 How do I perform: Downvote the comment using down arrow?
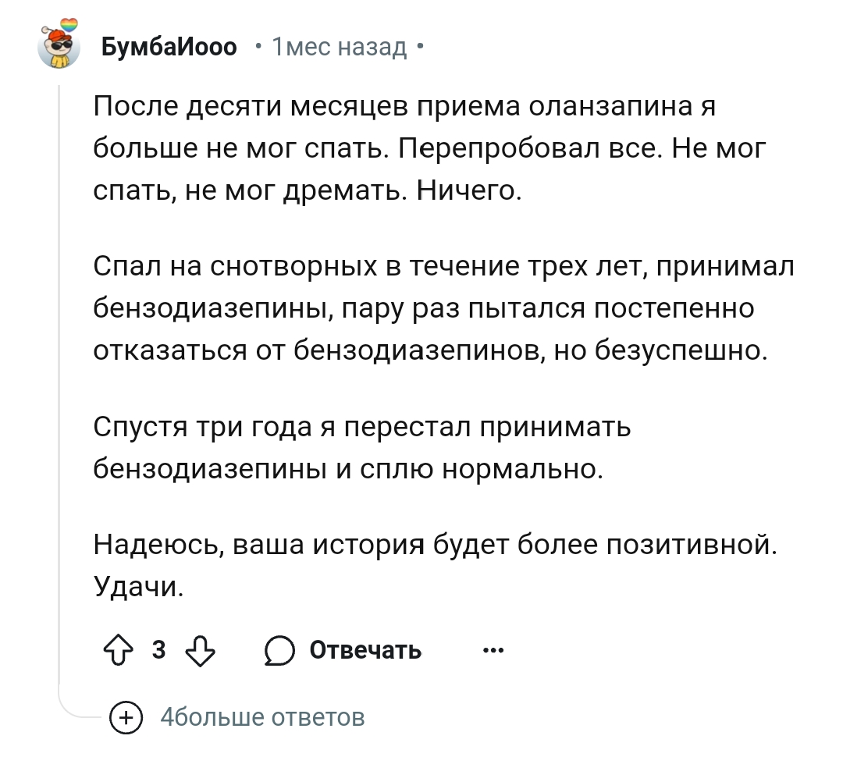(x=200, y=651)
